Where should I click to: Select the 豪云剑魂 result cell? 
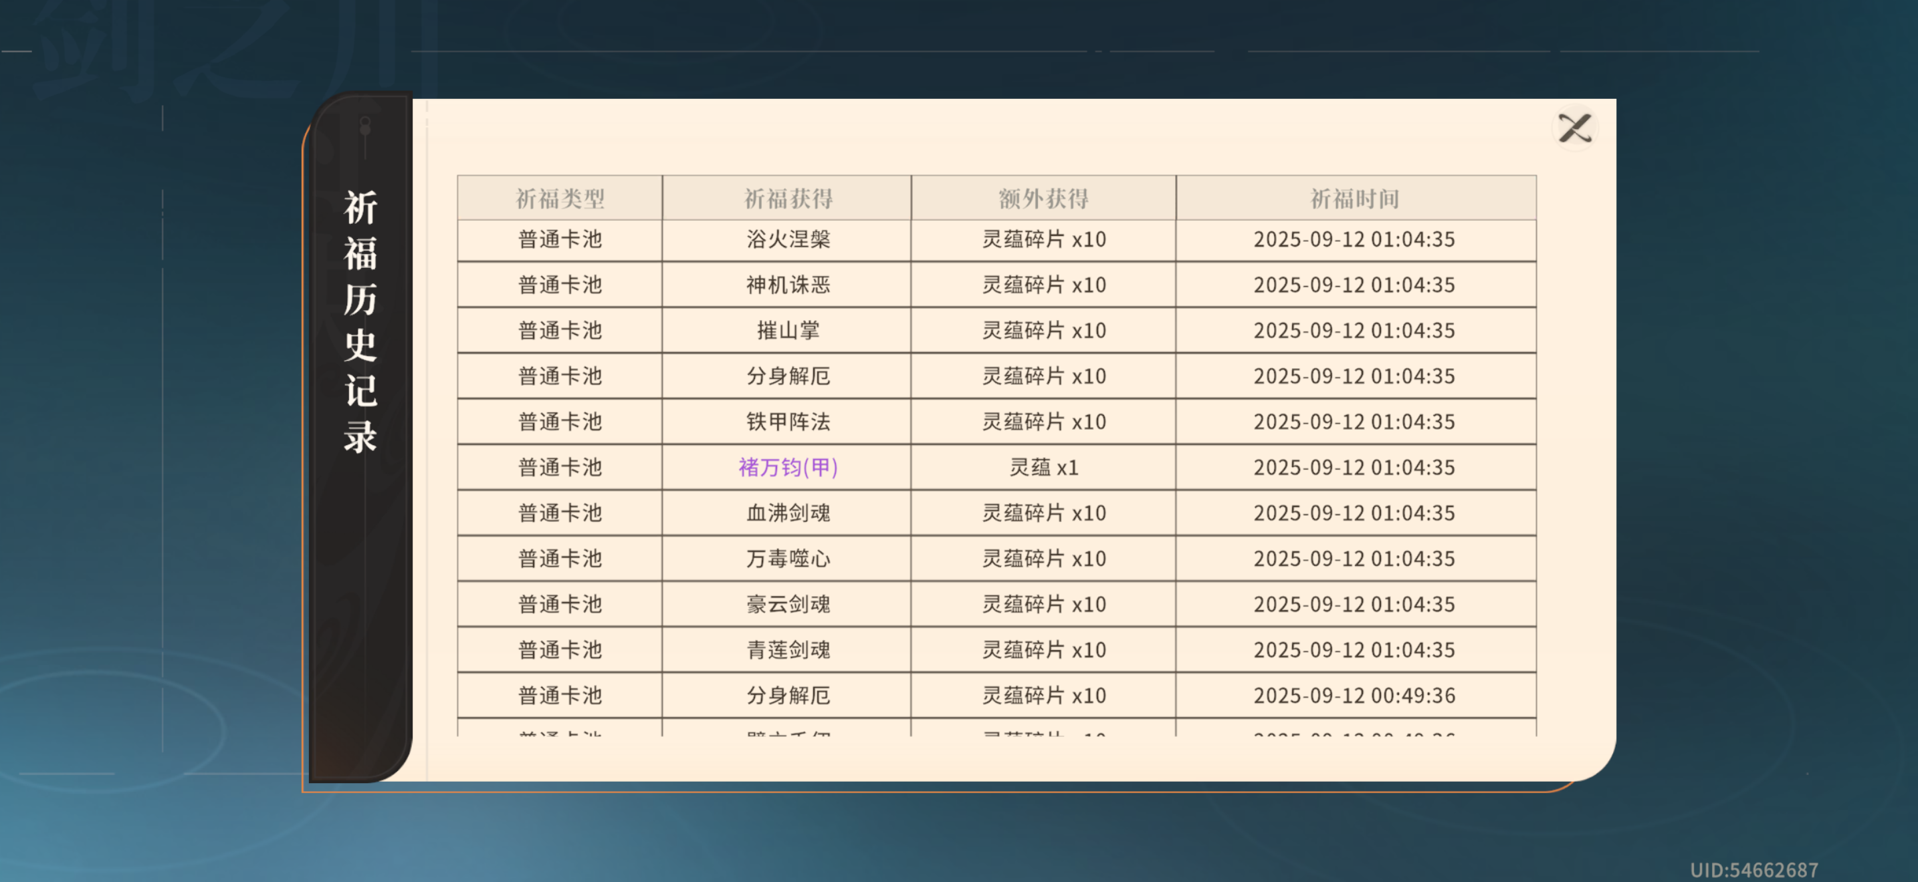[x=788, y=604]
